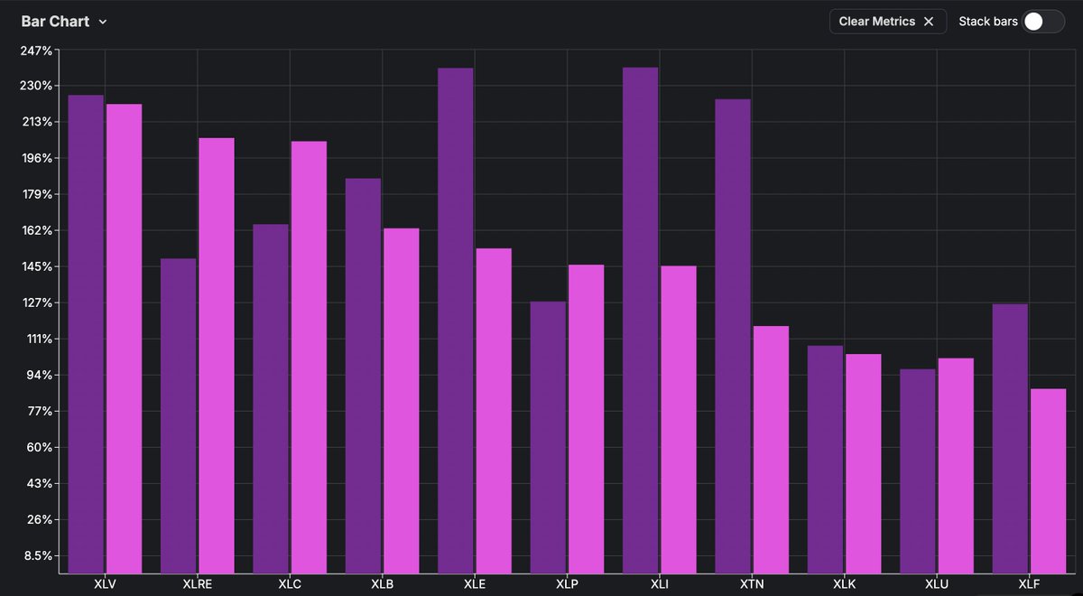Click the 196% y-axis label

37,158
